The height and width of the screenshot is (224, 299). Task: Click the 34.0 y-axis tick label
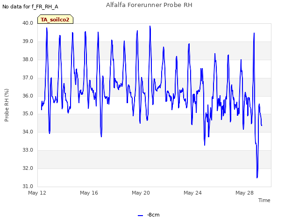tap(28, 132)
